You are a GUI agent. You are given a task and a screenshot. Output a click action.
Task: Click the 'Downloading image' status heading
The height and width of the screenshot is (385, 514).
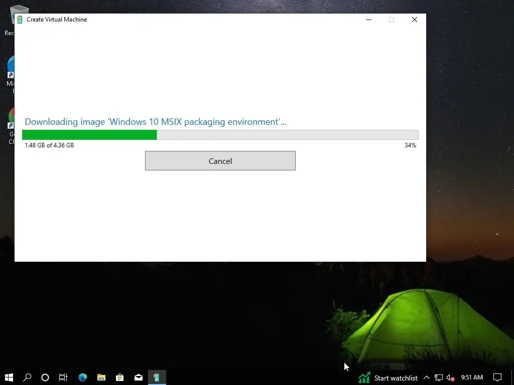[x=156, y=122]
